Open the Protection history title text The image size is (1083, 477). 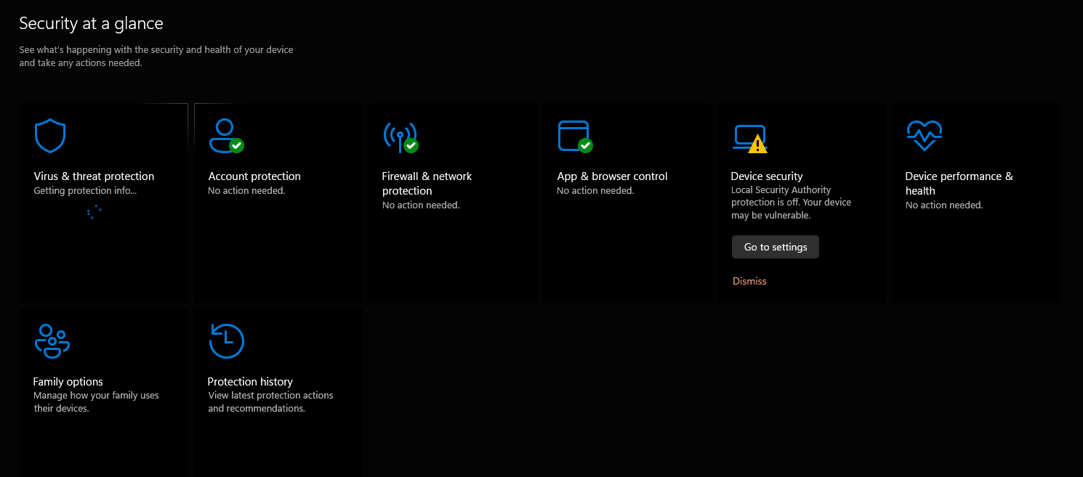pyautogui.click(x=250, y=382)
